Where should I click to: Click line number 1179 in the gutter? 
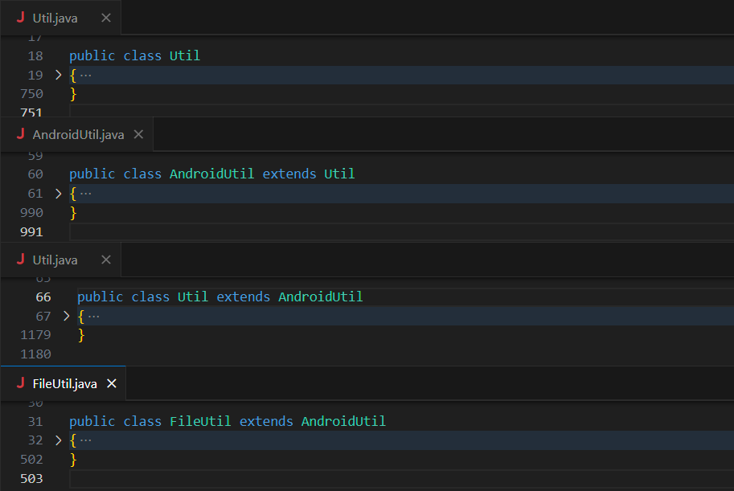point(35,335)
